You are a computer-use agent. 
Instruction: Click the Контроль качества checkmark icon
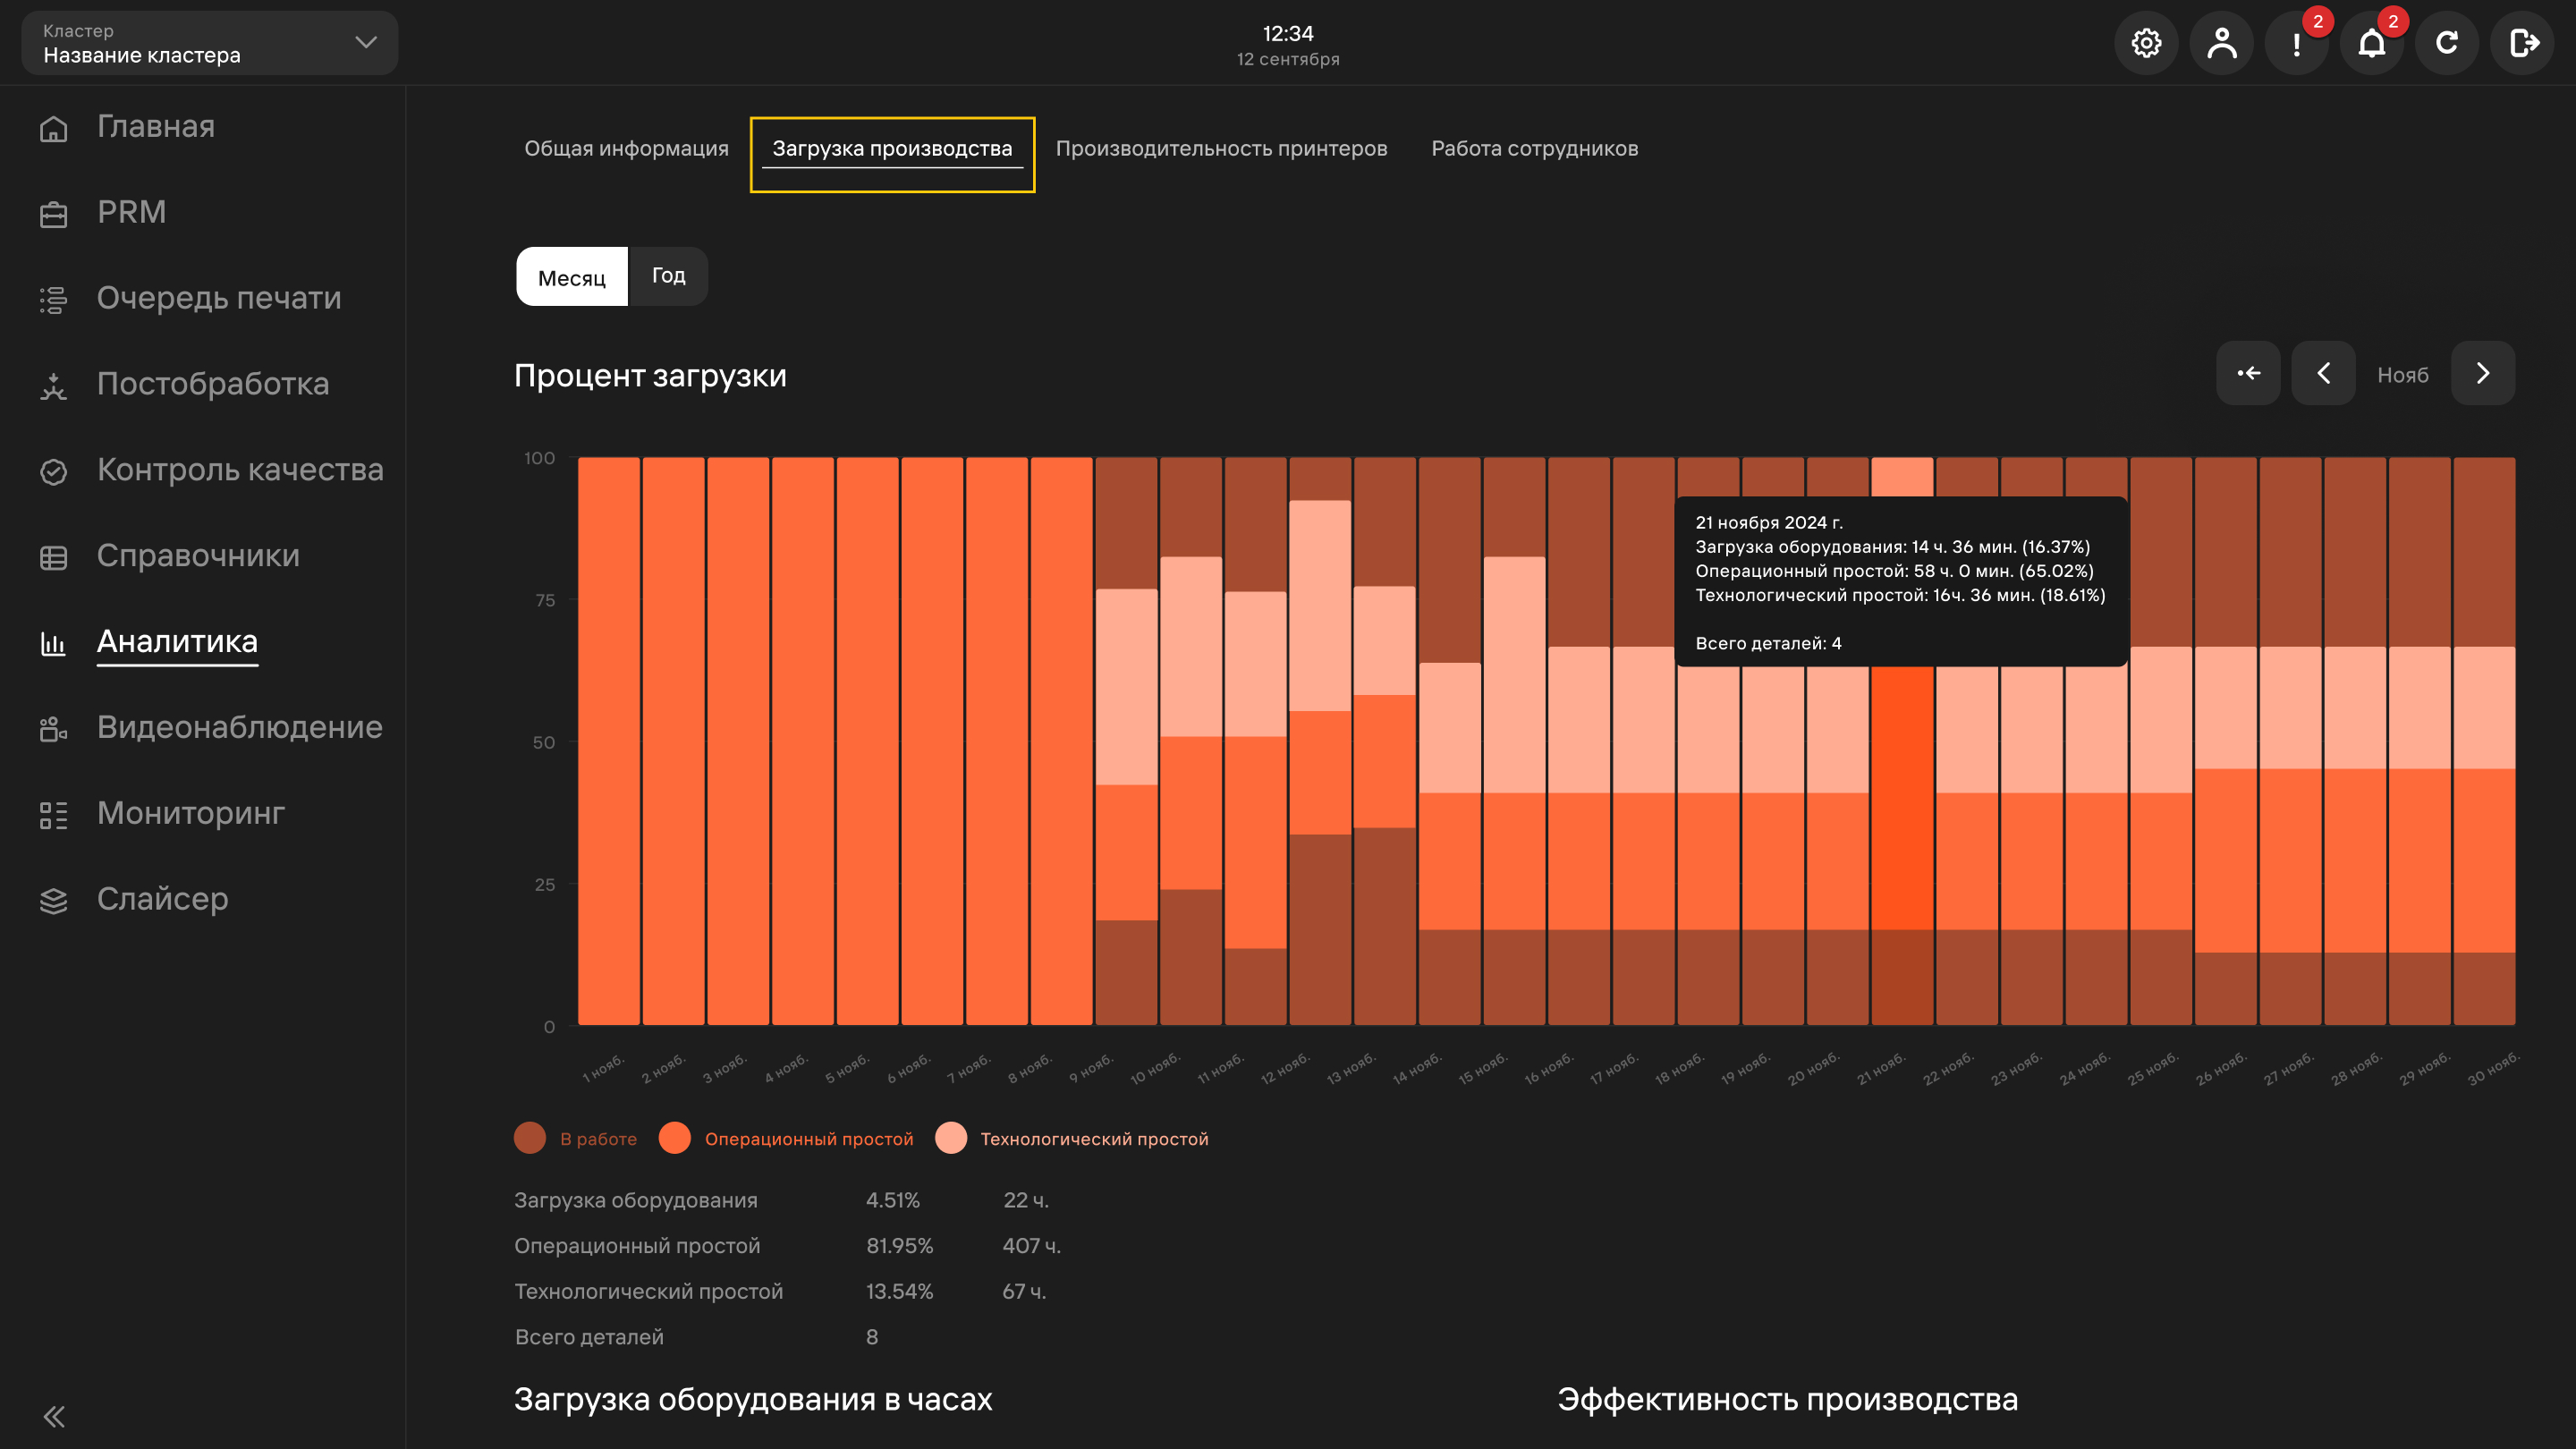pyautogui.click(x=54, y=471)
